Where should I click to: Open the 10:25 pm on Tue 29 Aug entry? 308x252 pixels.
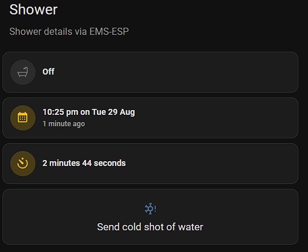click(88, 112)
